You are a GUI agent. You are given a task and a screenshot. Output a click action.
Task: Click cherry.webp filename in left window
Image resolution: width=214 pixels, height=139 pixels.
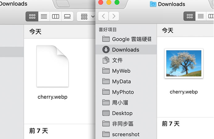pos(52,97)
